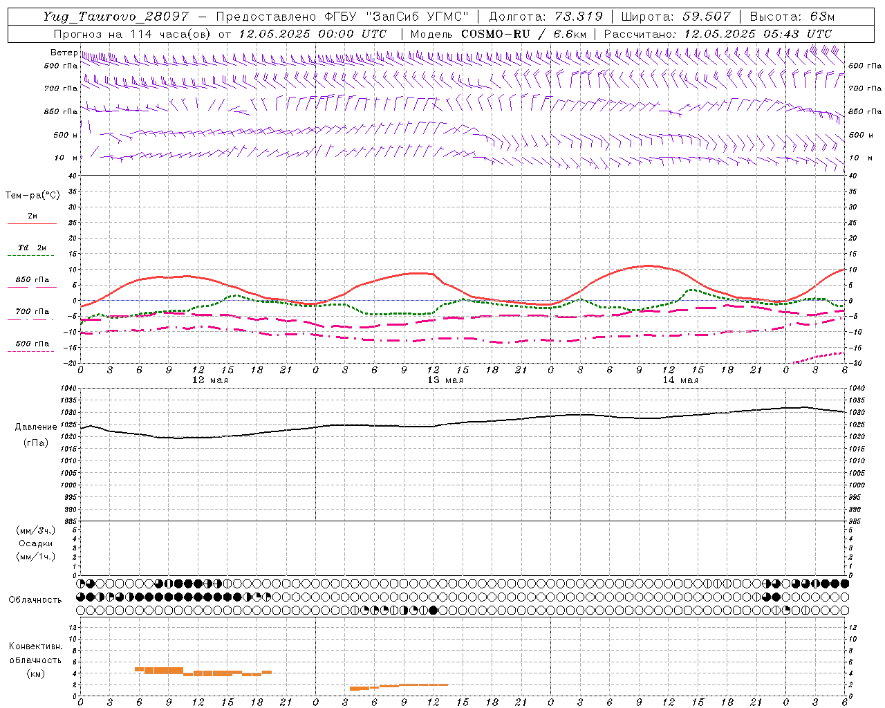Click the 1040 value on left pressure axis
Screen dimensions: 885x708
click(x=68, y=389)
